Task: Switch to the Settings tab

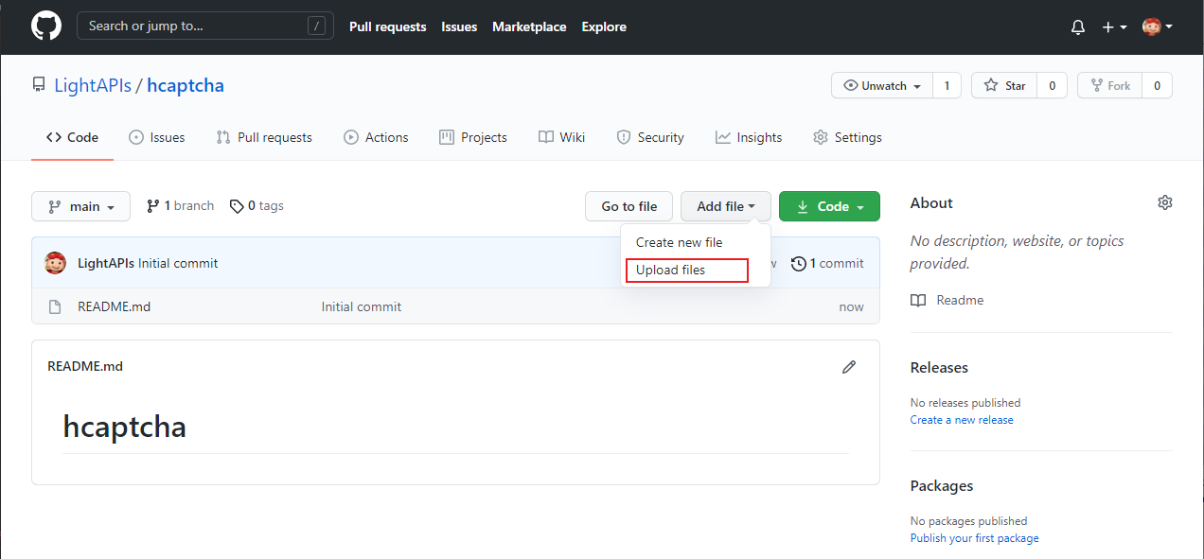Action: 847,138
